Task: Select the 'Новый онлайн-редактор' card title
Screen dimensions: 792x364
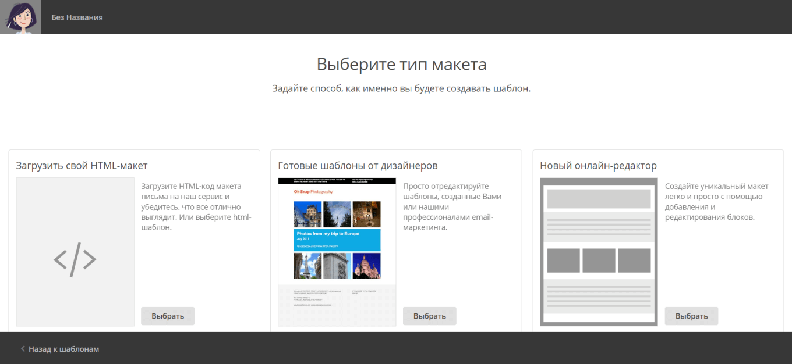Action: (x=598, y=166)
